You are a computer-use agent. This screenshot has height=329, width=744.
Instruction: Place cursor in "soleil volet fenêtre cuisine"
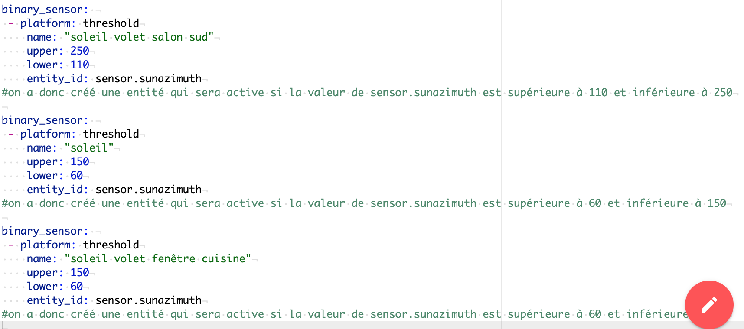157,259
